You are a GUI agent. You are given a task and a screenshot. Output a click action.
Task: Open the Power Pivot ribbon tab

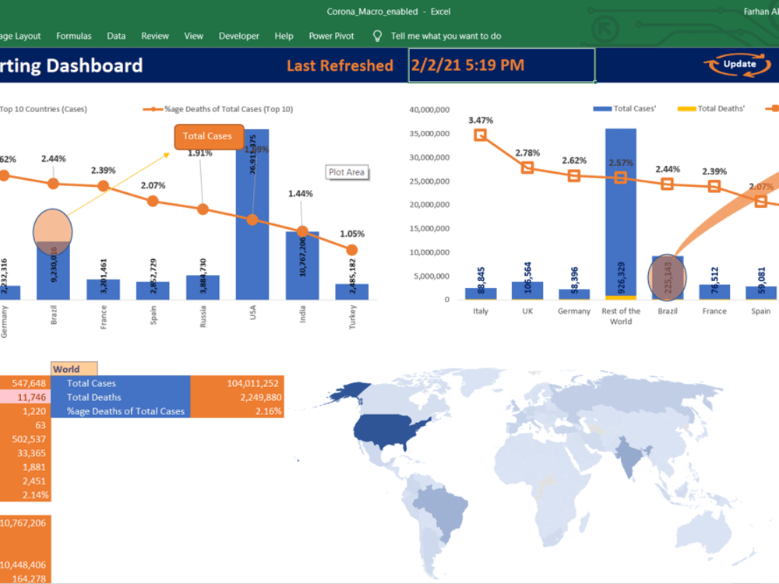pyautogui.click(x=330, y=35)
